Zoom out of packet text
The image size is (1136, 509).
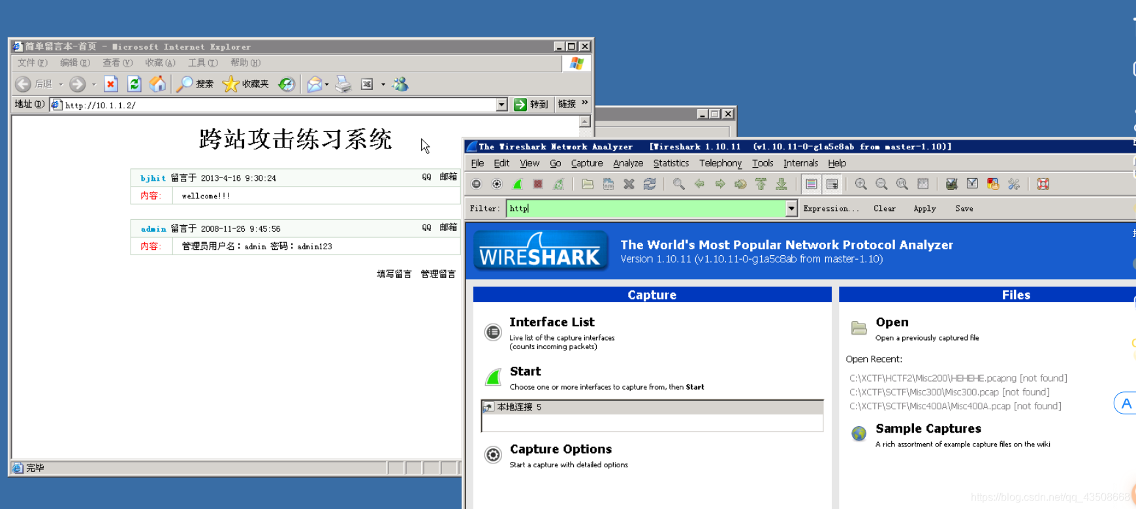tap(881, 184)
